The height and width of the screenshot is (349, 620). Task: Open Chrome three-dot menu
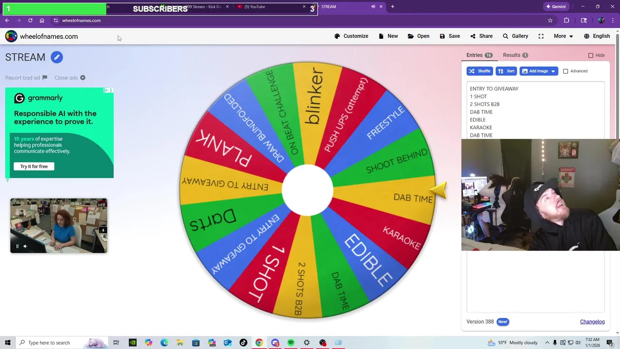coord(614,20)
